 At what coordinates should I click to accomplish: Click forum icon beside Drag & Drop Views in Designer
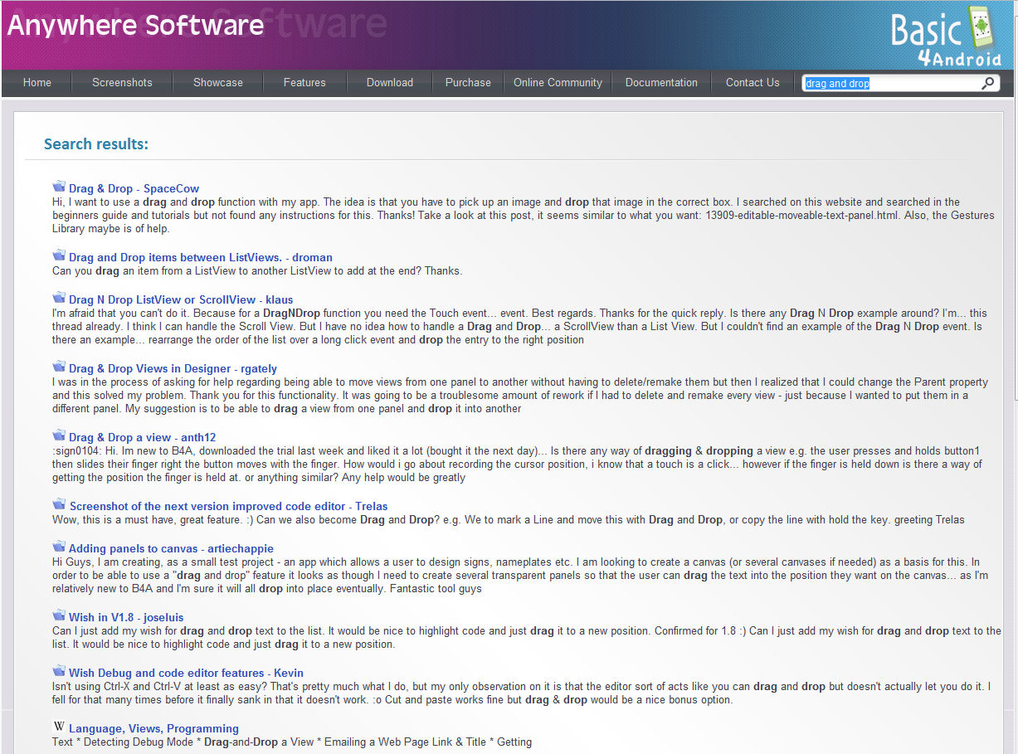coord(59,367)
